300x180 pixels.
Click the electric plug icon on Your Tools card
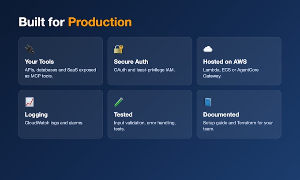30,49
